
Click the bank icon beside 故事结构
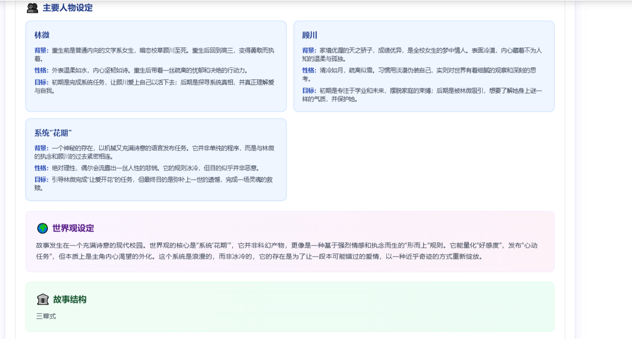[43, 299]
